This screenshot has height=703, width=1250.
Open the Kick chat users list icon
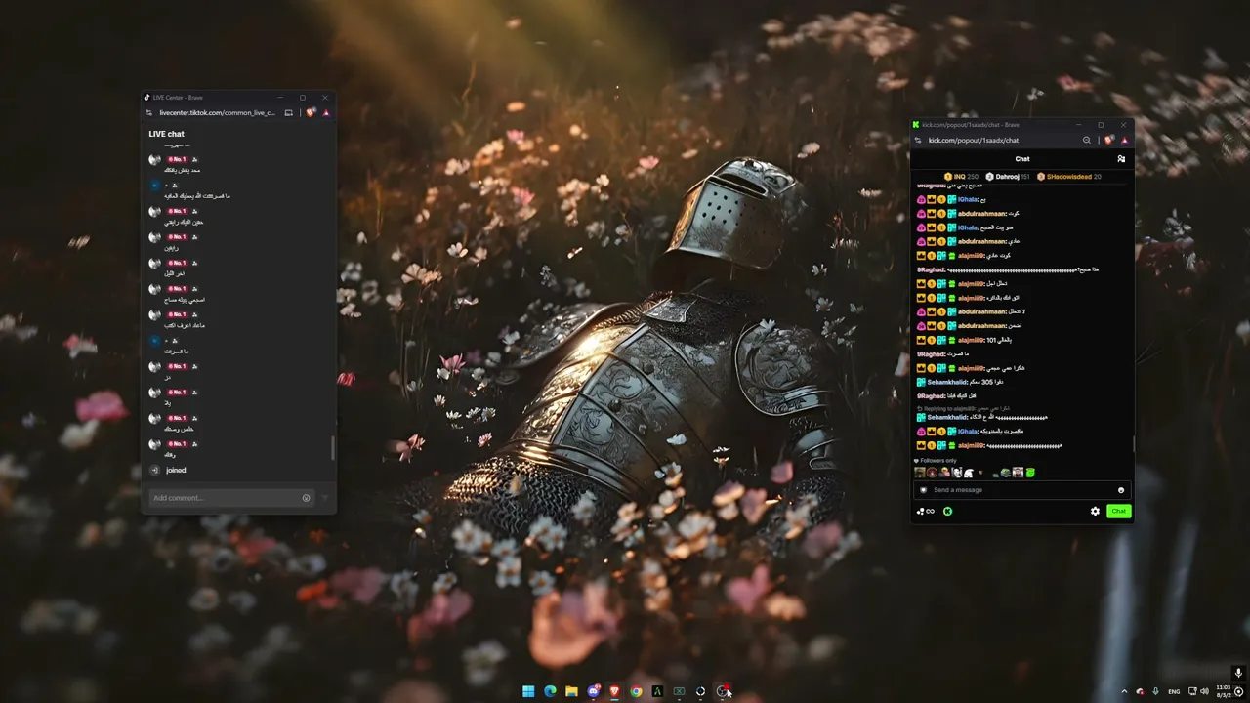(x=1121, y=159)
